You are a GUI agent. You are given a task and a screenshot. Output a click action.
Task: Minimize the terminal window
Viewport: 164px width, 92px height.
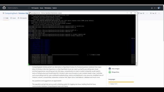pos(127,13)
